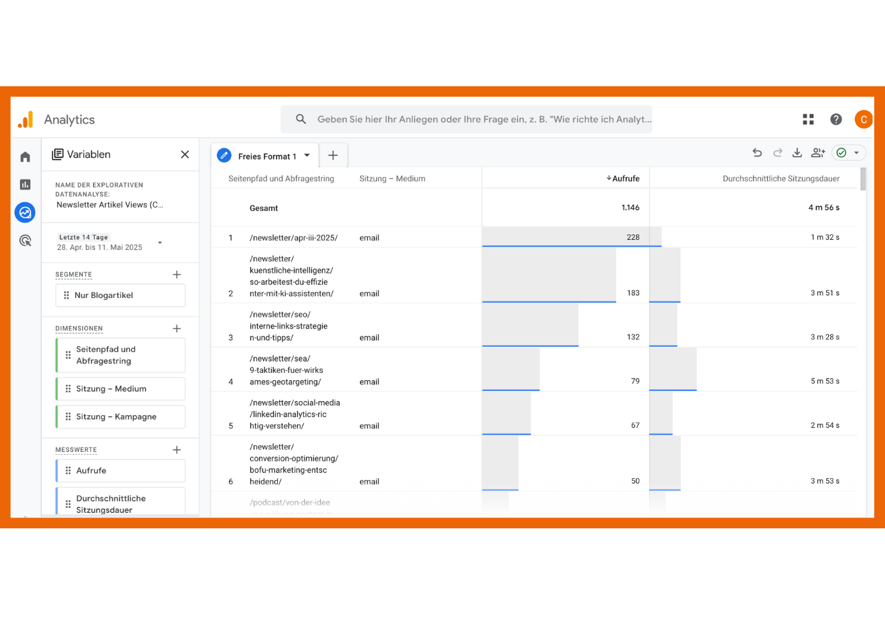Open the Explore icon in sidebar
This screenshot has height=620, width=885.
(25, 213)
